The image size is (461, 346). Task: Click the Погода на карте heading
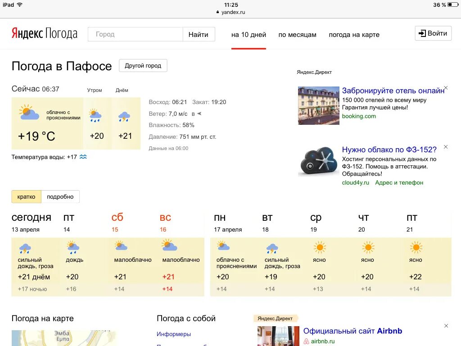[x=43, y=319]
